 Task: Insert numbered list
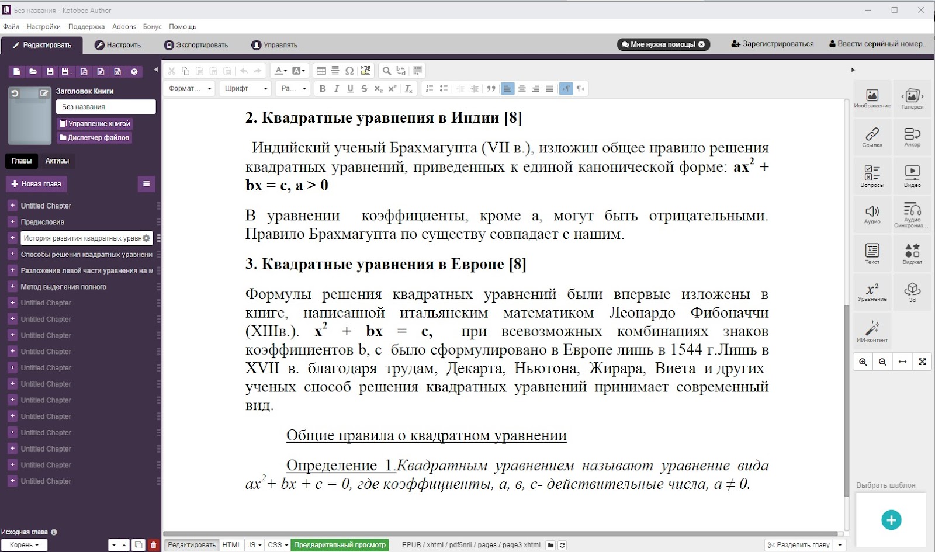(x=430, y=89)
